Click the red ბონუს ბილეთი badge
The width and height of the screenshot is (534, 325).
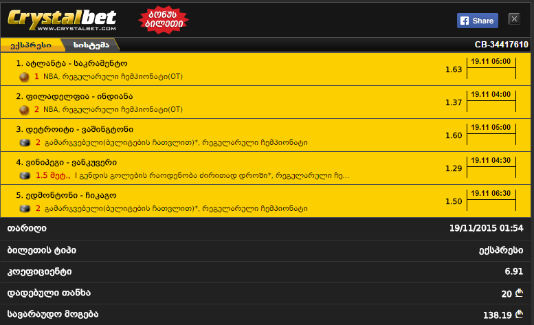point(164,20)
